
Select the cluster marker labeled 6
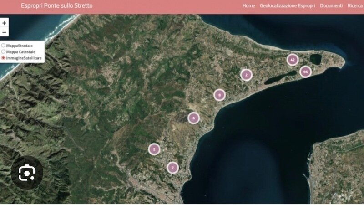[x=193, y=118]
